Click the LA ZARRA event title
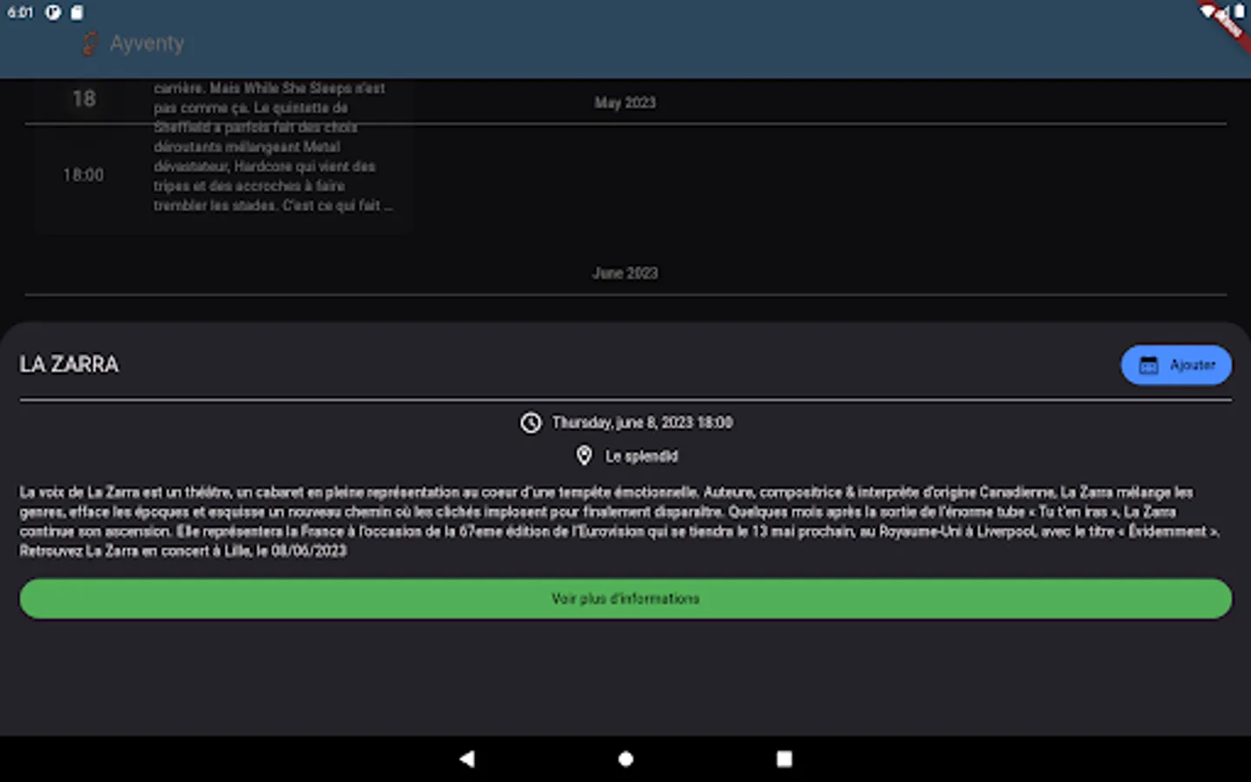This screenshot has height=782, width=1251. (69, 364)
